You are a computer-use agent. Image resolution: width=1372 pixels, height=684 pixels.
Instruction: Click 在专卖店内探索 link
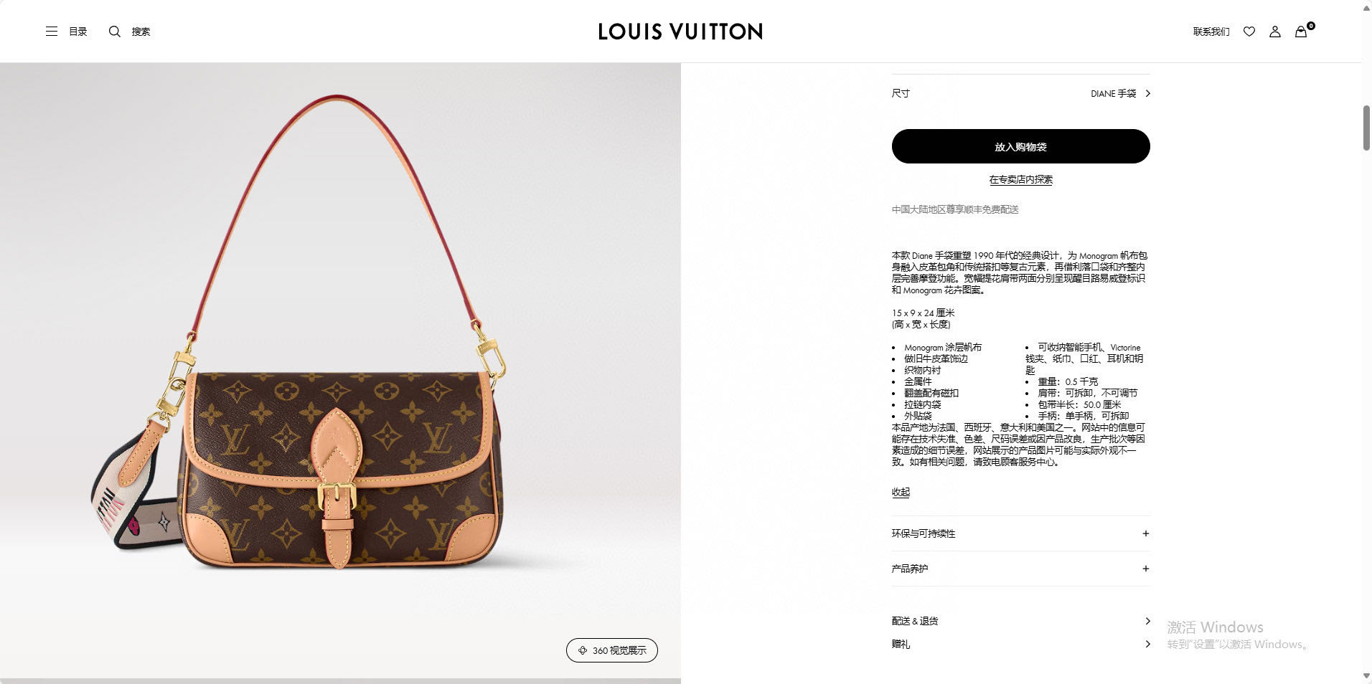point(1020,180)
